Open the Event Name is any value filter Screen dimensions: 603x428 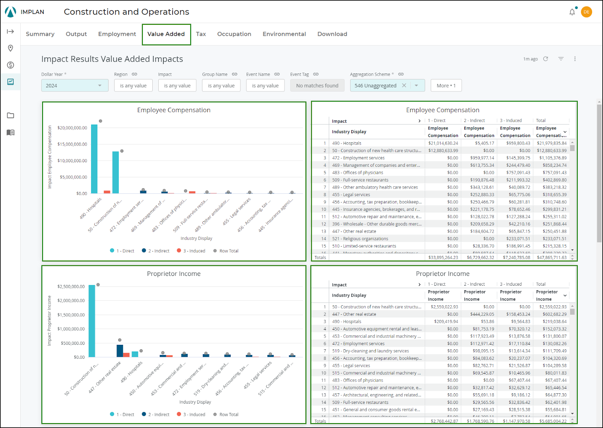click(265, 85)
